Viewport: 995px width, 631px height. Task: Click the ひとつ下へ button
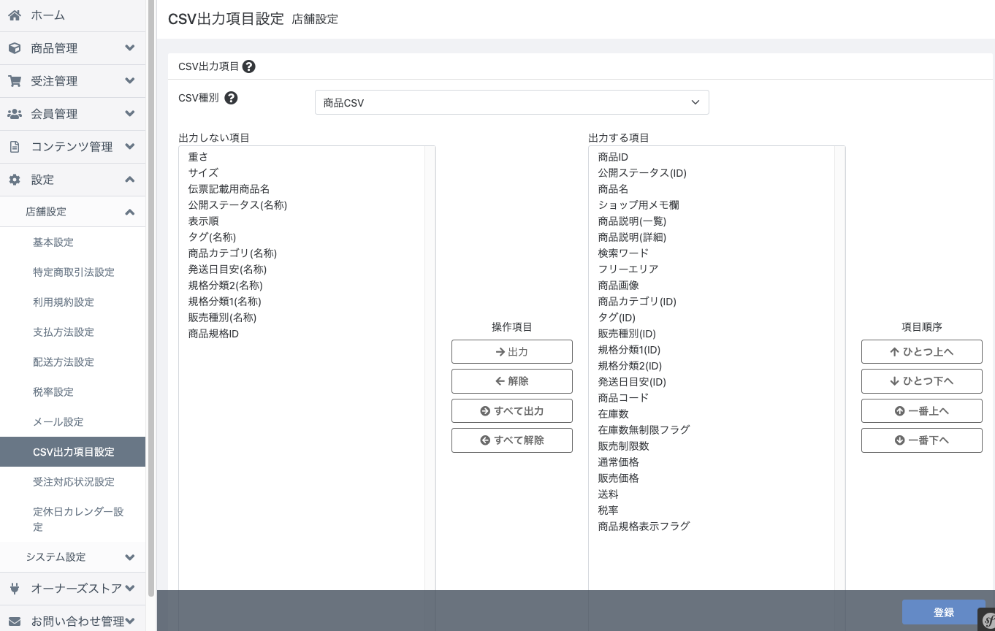921,381
